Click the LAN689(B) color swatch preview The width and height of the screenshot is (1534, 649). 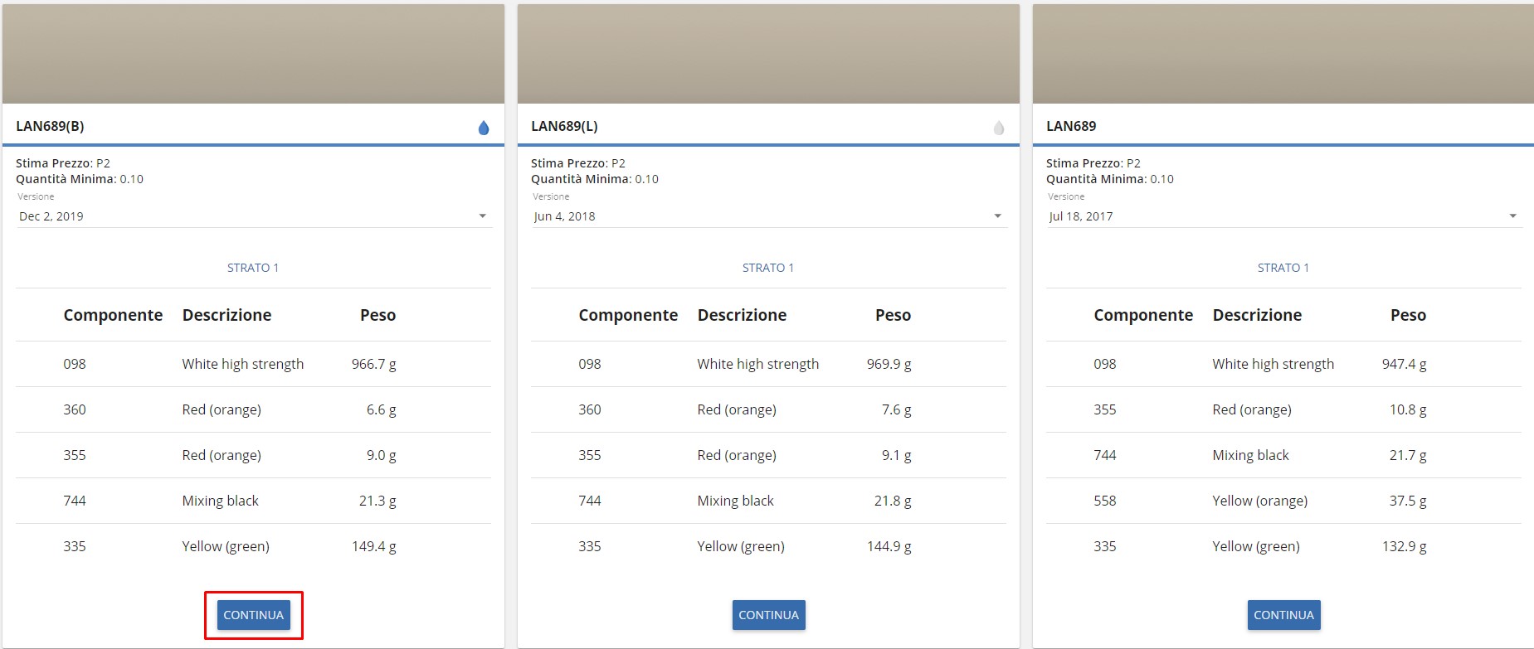(253, 54)
